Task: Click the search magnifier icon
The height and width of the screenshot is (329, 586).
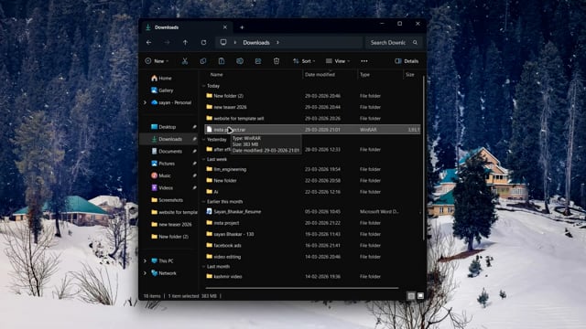Action: point(415,43)
